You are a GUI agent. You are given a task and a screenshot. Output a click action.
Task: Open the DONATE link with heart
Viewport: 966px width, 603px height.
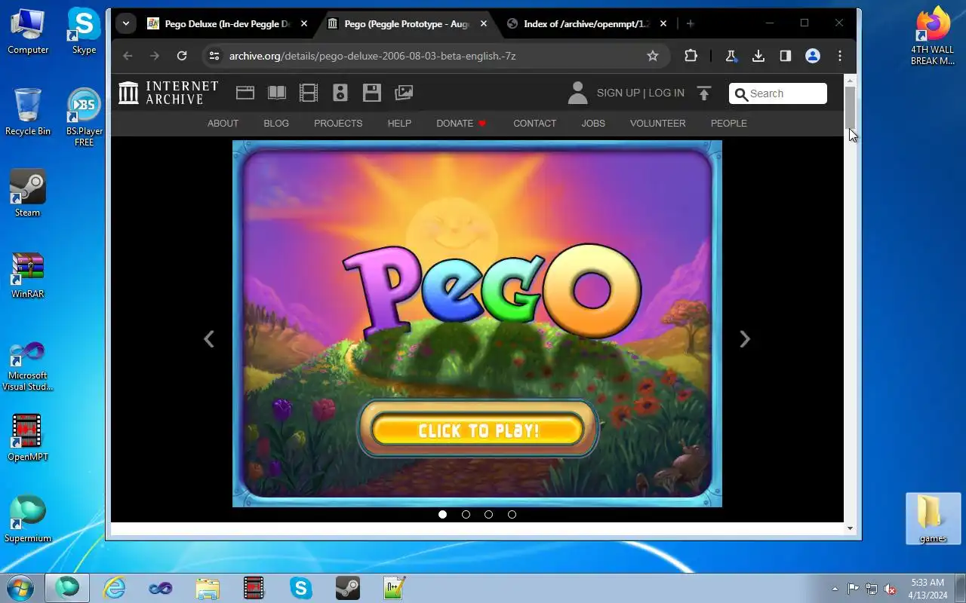coord(461,123)
